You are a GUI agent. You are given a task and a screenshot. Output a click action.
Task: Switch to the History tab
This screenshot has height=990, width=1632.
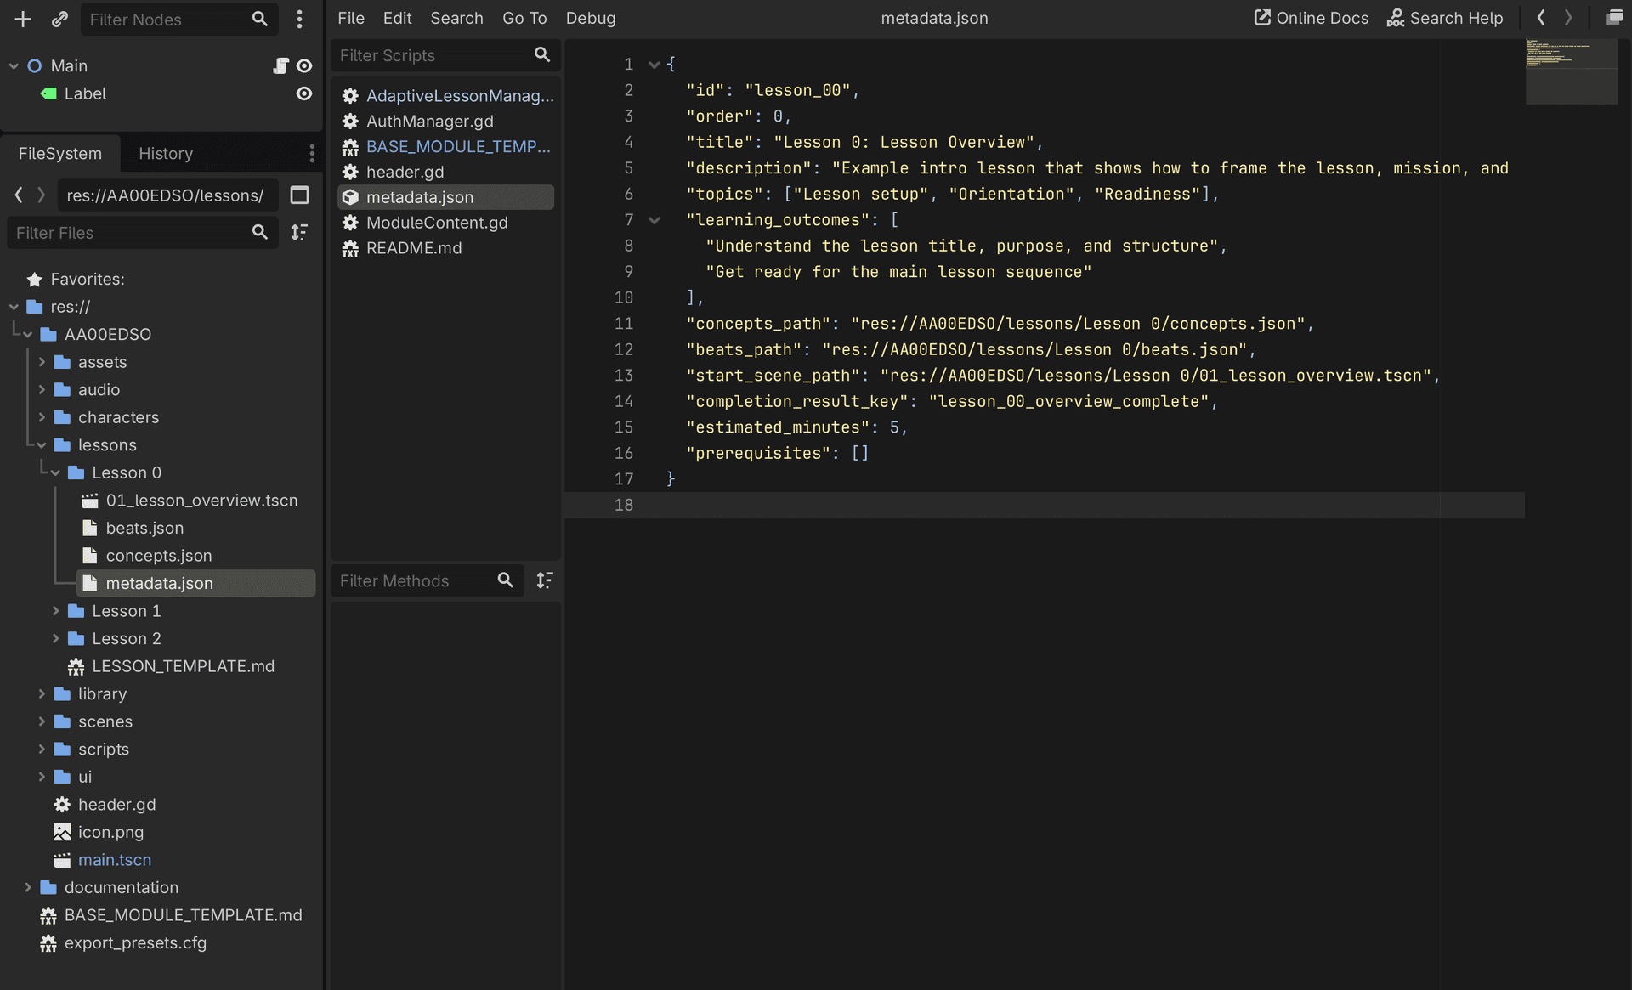165,153
